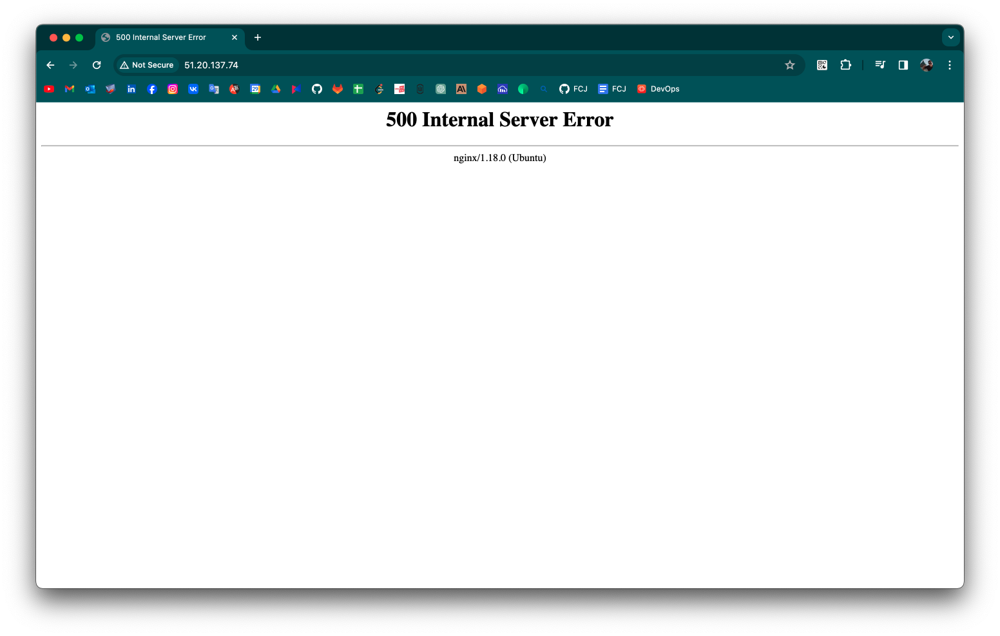Open the tab list chevron
This screenshot has width=1000, height=636.
pos(951,37)
